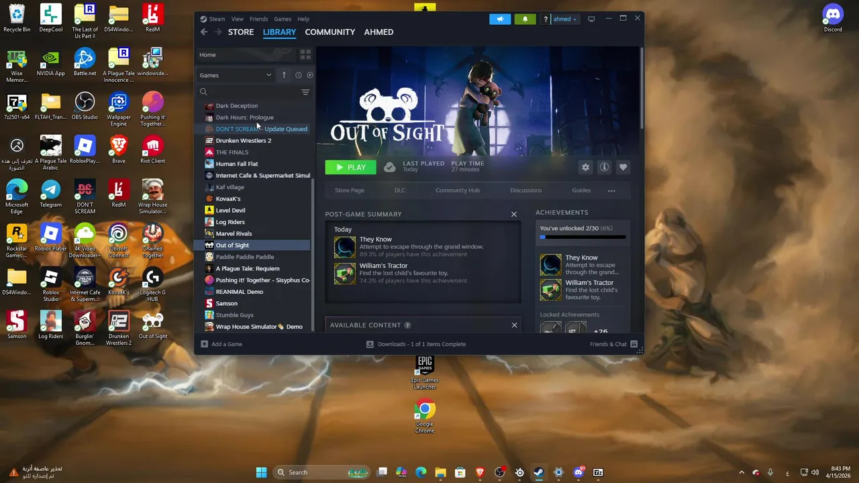Open Telegram desktop shortcut
The image size is (859, 483).
point(50,193)
